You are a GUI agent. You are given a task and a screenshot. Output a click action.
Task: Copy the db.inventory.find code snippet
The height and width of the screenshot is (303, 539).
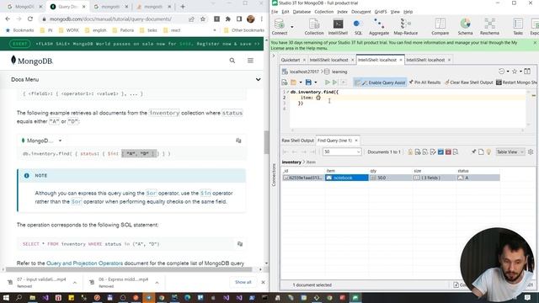click(x=238, y=141)
